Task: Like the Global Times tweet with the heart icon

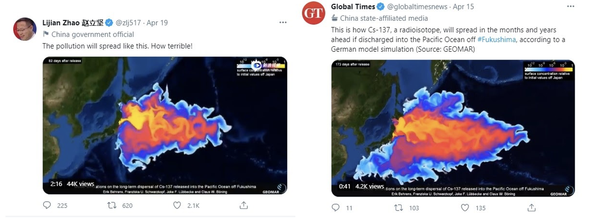Action: click(465, 208)
